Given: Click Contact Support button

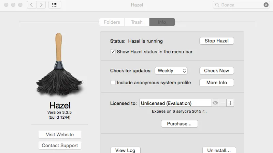Looking at the screenshot, I should pyautogui.click(x=60, y=146).
